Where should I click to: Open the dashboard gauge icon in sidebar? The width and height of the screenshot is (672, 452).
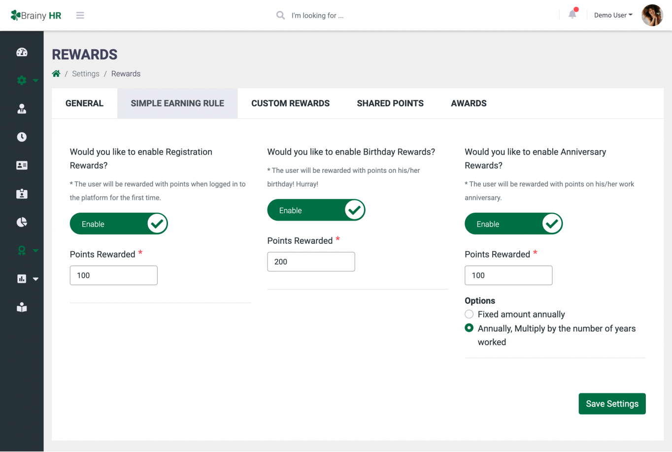pos(22,52)
